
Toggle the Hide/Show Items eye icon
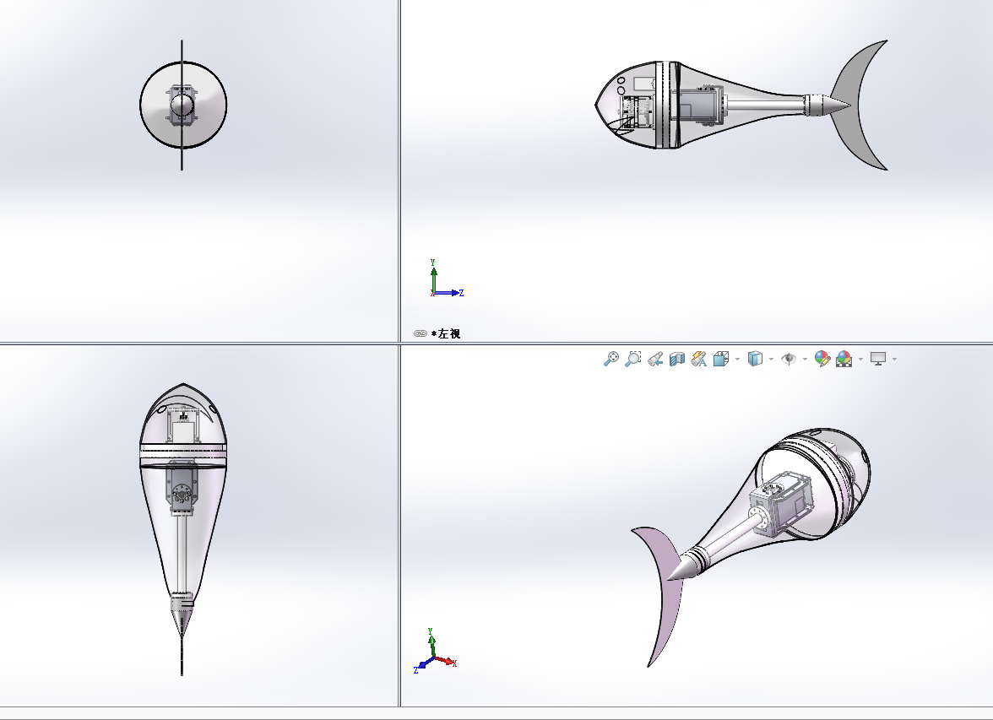point(789,359)
